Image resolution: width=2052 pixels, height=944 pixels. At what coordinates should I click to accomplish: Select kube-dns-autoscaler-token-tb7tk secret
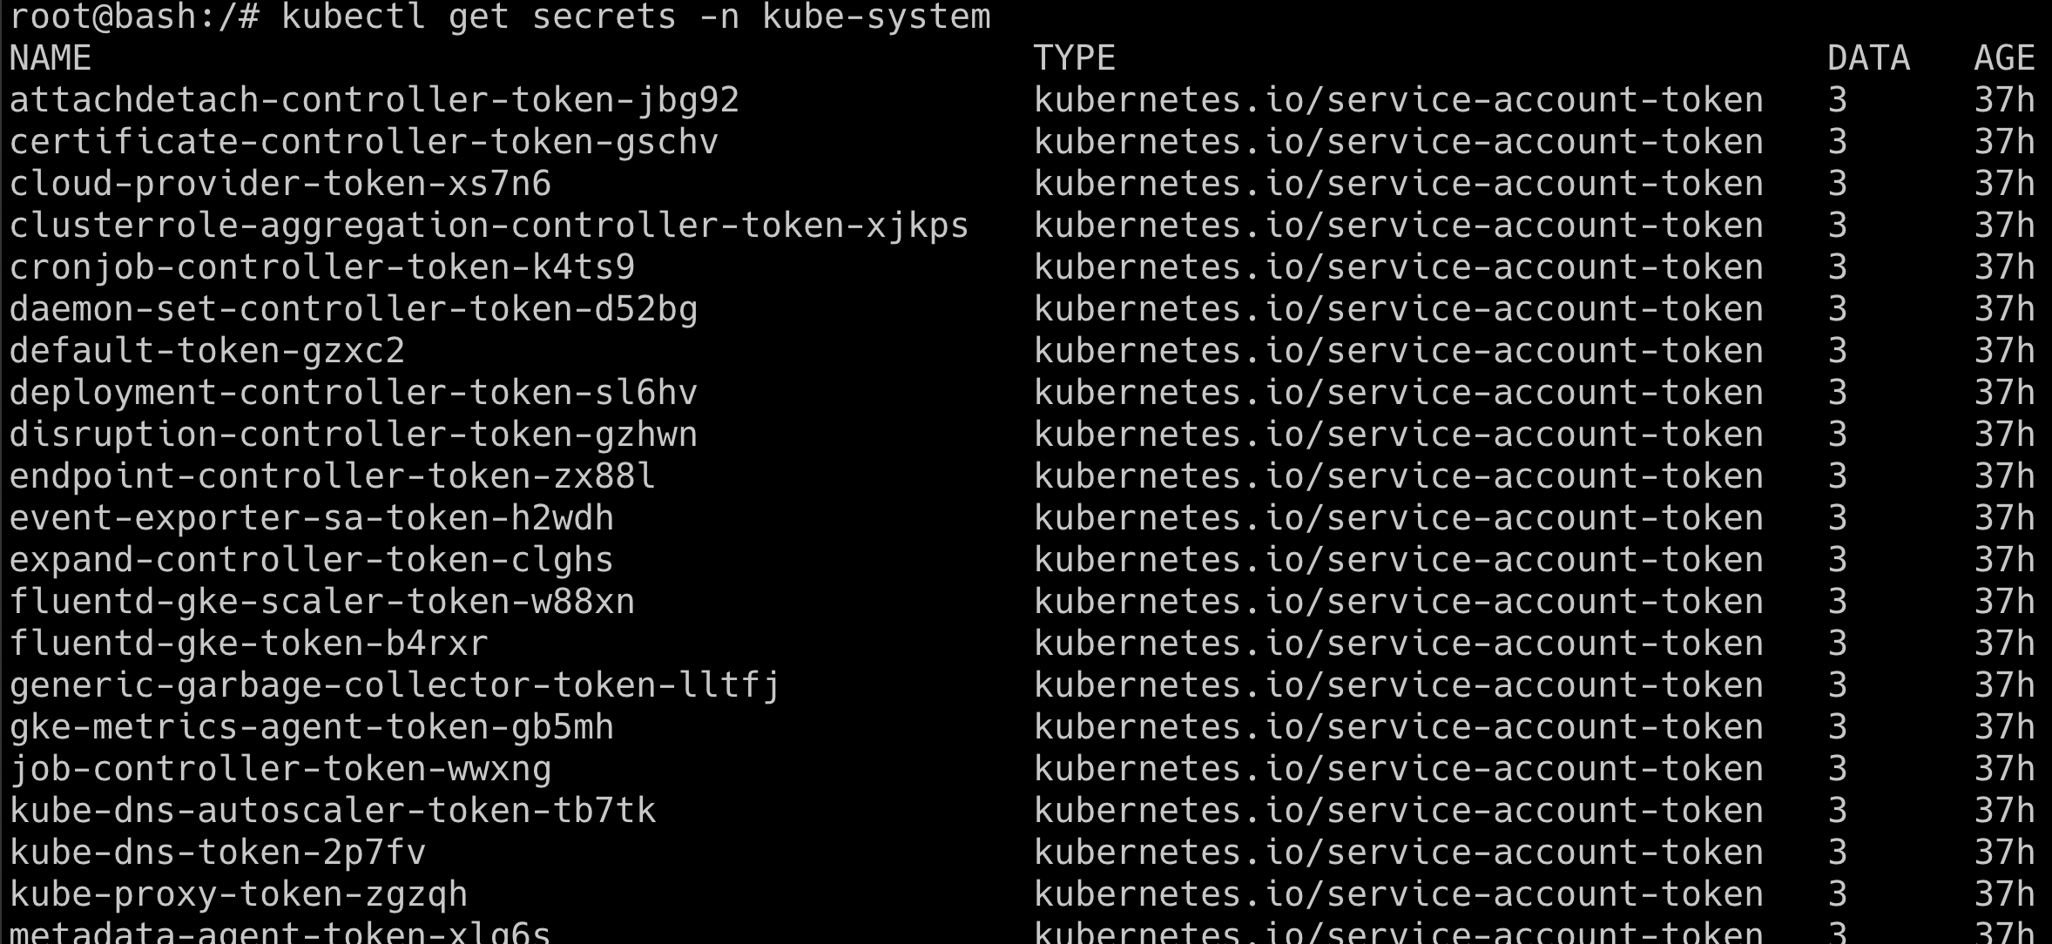pos(333,812)
